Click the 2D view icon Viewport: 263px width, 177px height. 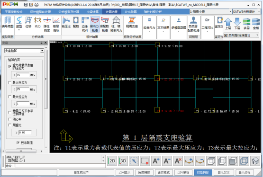[x=112, y=161]
